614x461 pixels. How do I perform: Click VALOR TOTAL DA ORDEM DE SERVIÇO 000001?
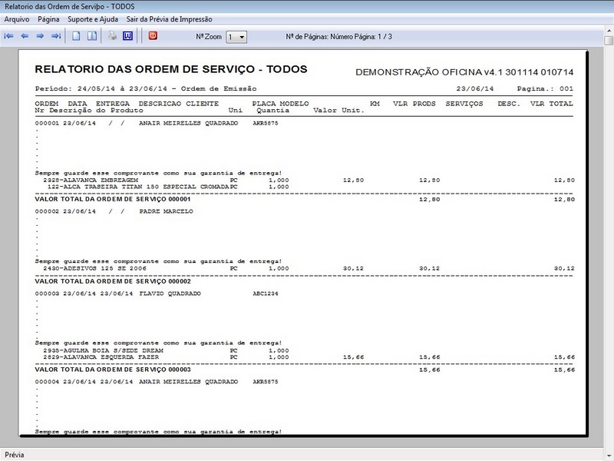pyautogui.click(x=113, y=199)
